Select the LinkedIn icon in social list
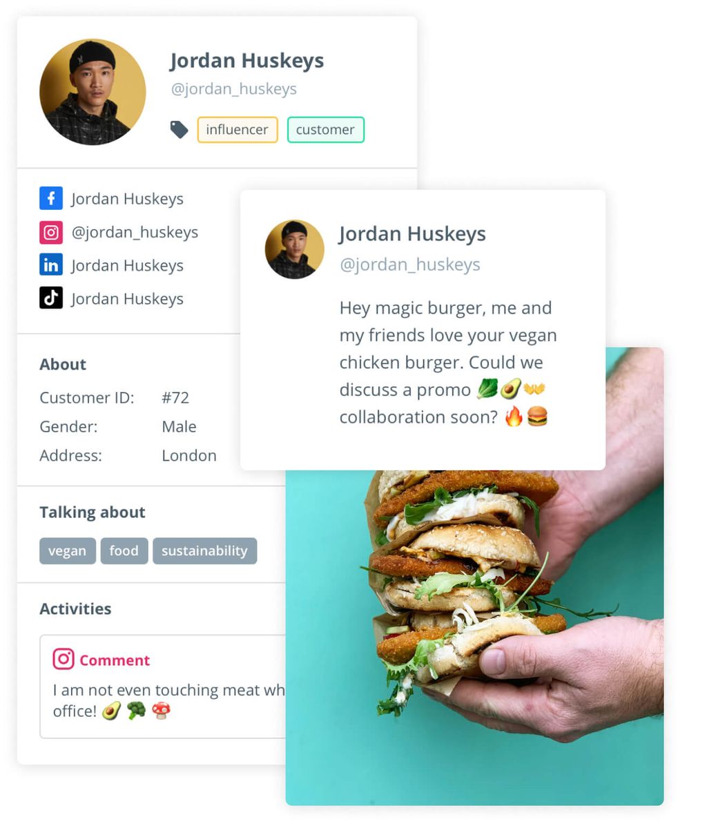The width and height of the screenshot is (707, 824). [51, 265]
